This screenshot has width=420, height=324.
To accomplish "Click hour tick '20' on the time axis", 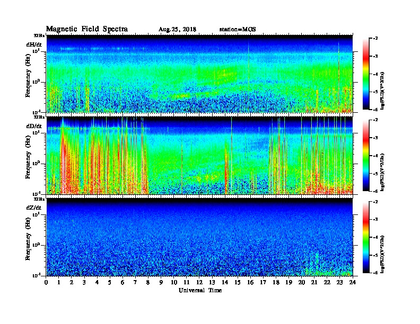I will click(x=302, y=282).
